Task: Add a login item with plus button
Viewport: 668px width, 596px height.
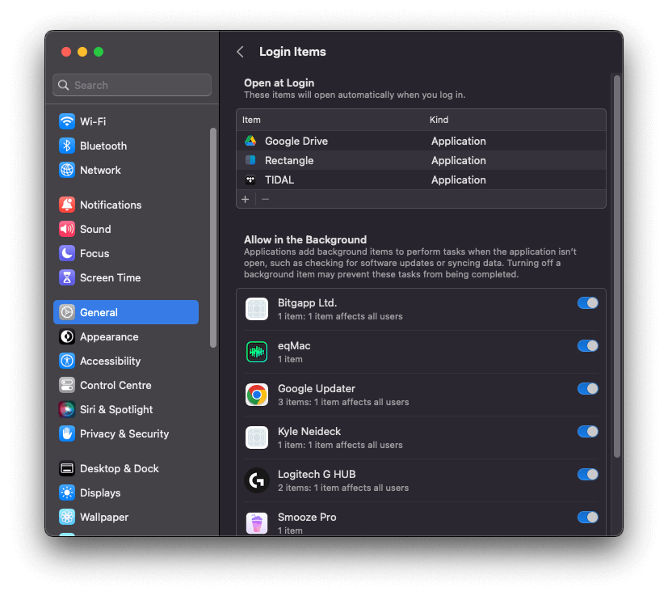Action: click(x=246, y=199)
